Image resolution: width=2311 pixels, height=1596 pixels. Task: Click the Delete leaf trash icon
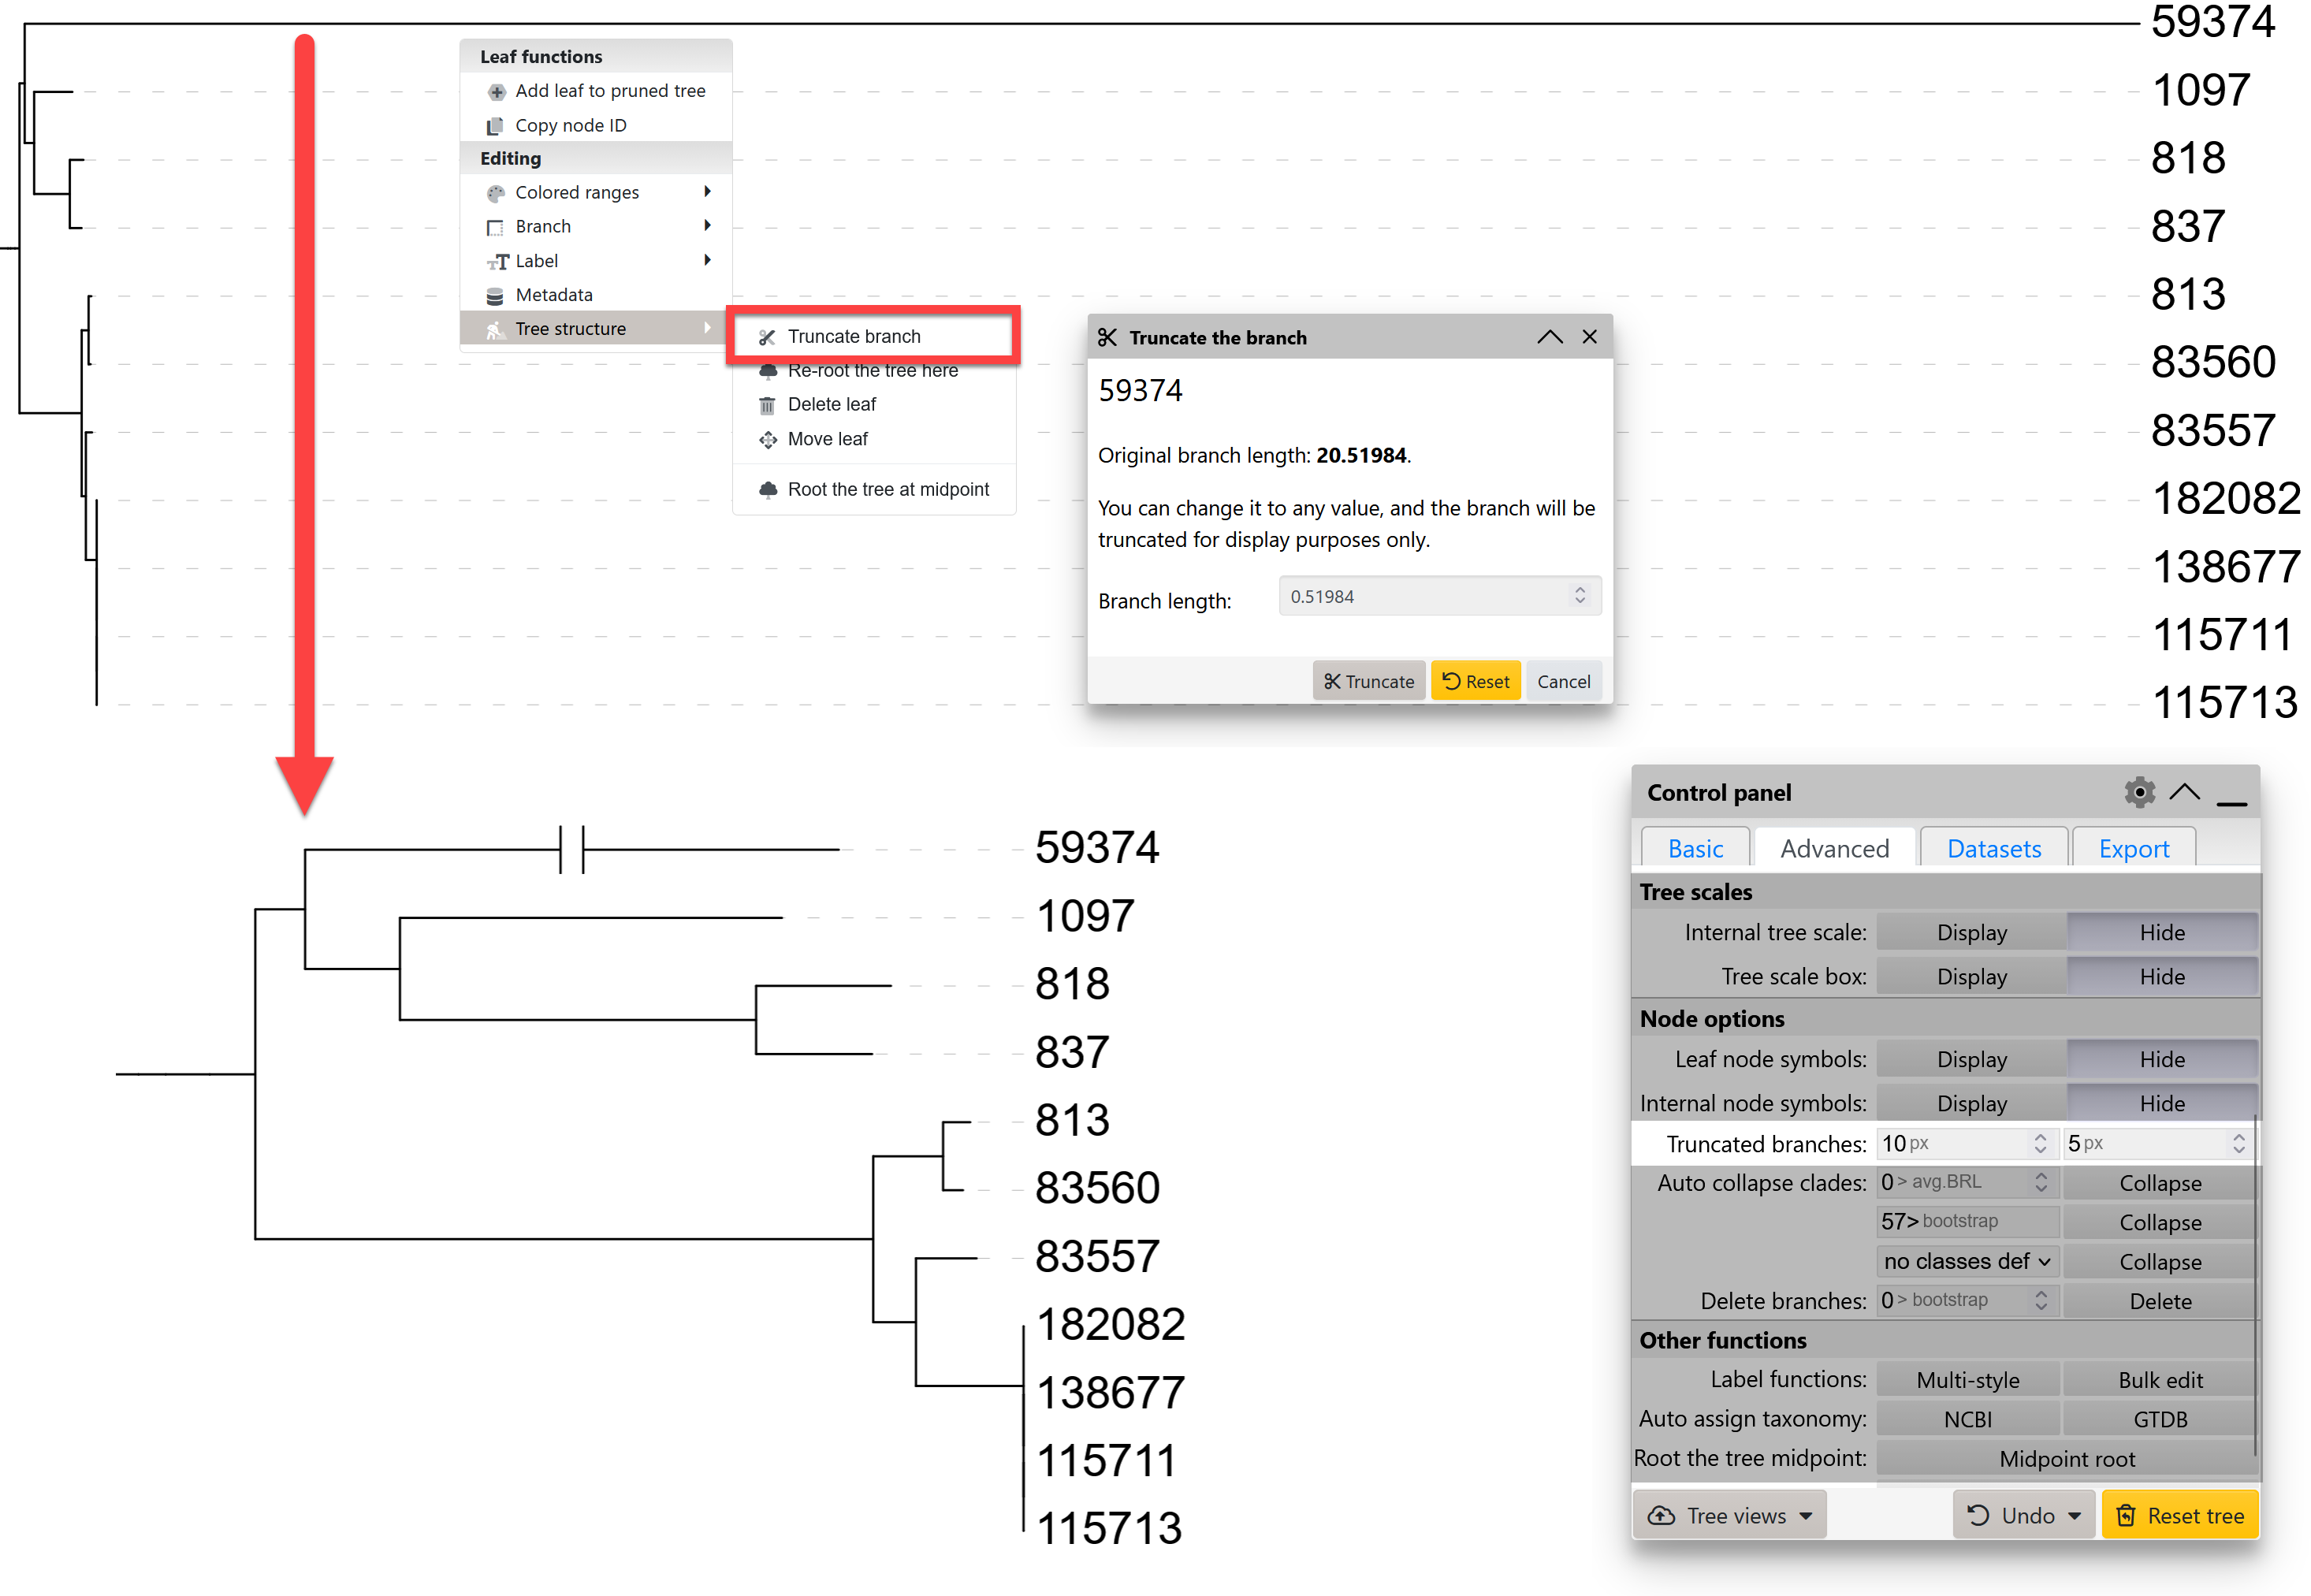tap(767, 405)
